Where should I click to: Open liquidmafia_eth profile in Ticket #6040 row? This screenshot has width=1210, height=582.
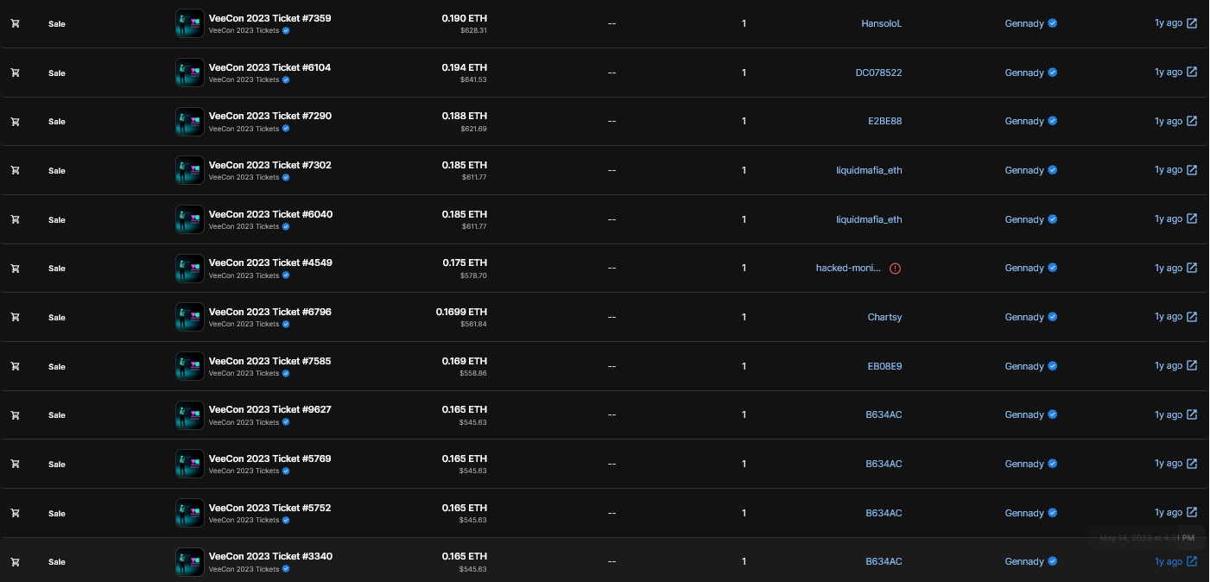[869, 219]
